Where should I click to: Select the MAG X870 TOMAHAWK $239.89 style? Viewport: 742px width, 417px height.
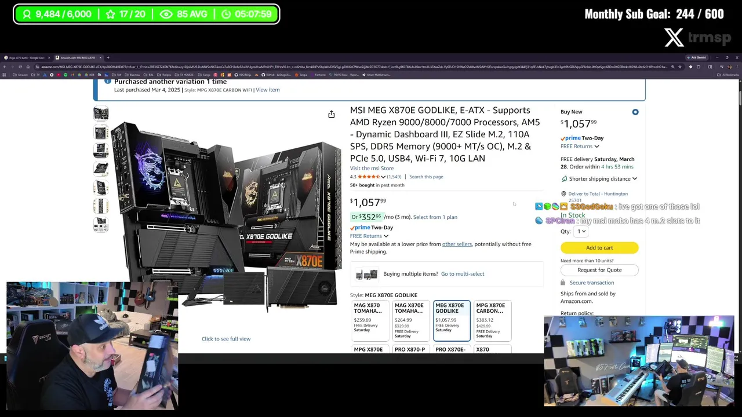[370, 320]
